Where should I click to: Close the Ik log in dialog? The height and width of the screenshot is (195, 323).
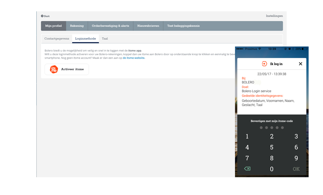click(301, 64)
